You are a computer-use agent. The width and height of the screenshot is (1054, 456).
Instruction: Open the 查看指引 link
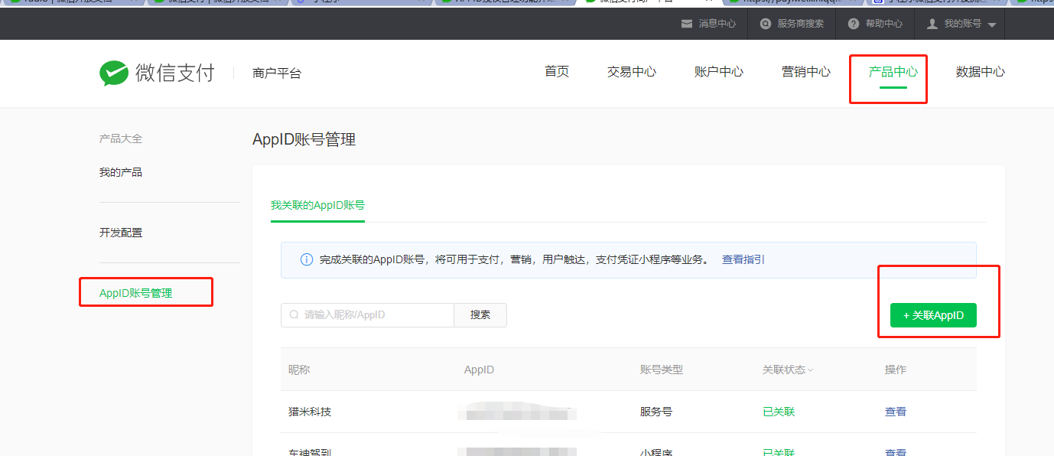click(x=743, y=260)
